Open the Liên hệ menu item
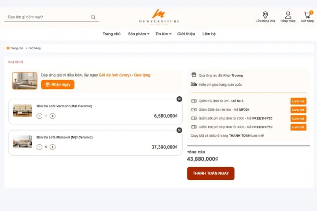The image size is (317, 211). [x=209, y=34]
